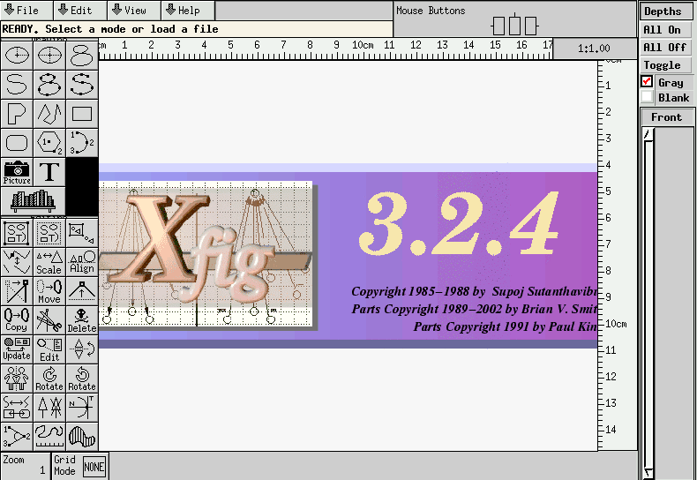Select the Text tool with T icon
Screen dimensions: 697x480
(x=50, y=172)
